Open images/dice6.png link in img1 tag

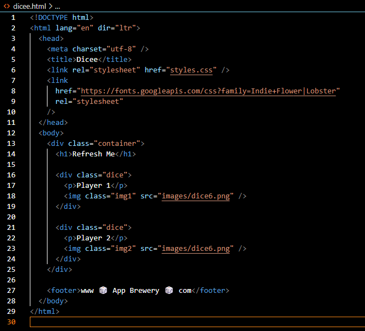pos(196,196)
